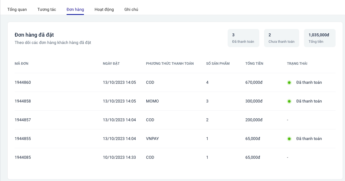
Task: Go to the Hoạt động tab
Action: pyautogui.click(x=104, y=9)
